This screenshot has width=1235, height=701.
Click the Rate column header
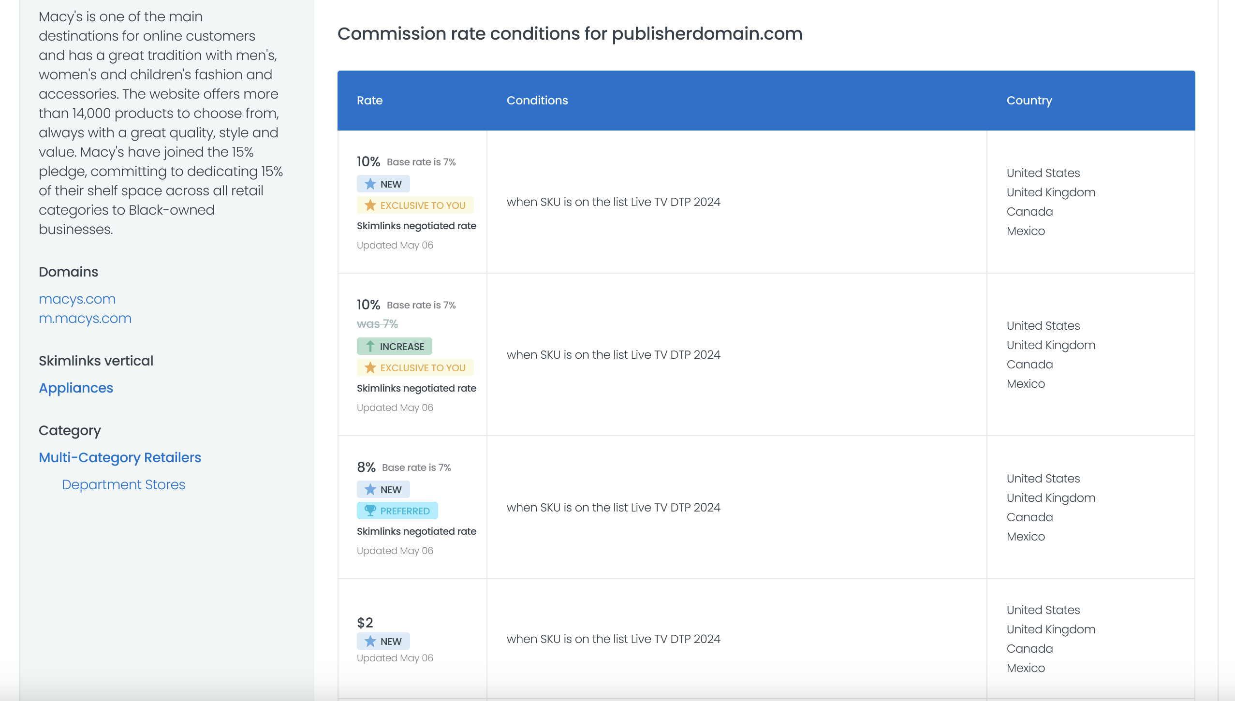point(370,101)
